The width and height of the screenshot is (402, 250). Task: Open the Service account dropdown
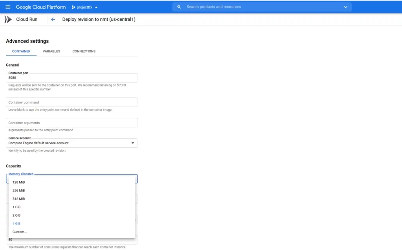pyautogui.click(x=72, y=143)
